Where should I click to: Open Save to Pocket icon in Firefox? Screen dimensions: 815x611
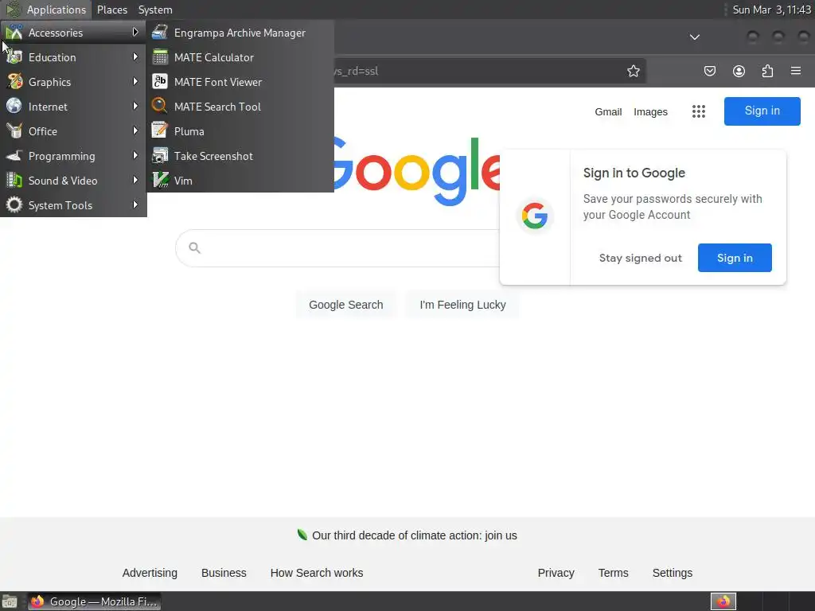(709, 71)
